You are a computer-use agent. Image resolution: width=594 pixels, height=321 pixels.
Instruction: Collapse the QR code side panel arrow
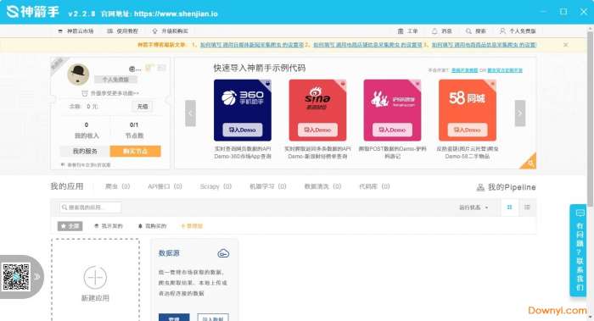36,277
